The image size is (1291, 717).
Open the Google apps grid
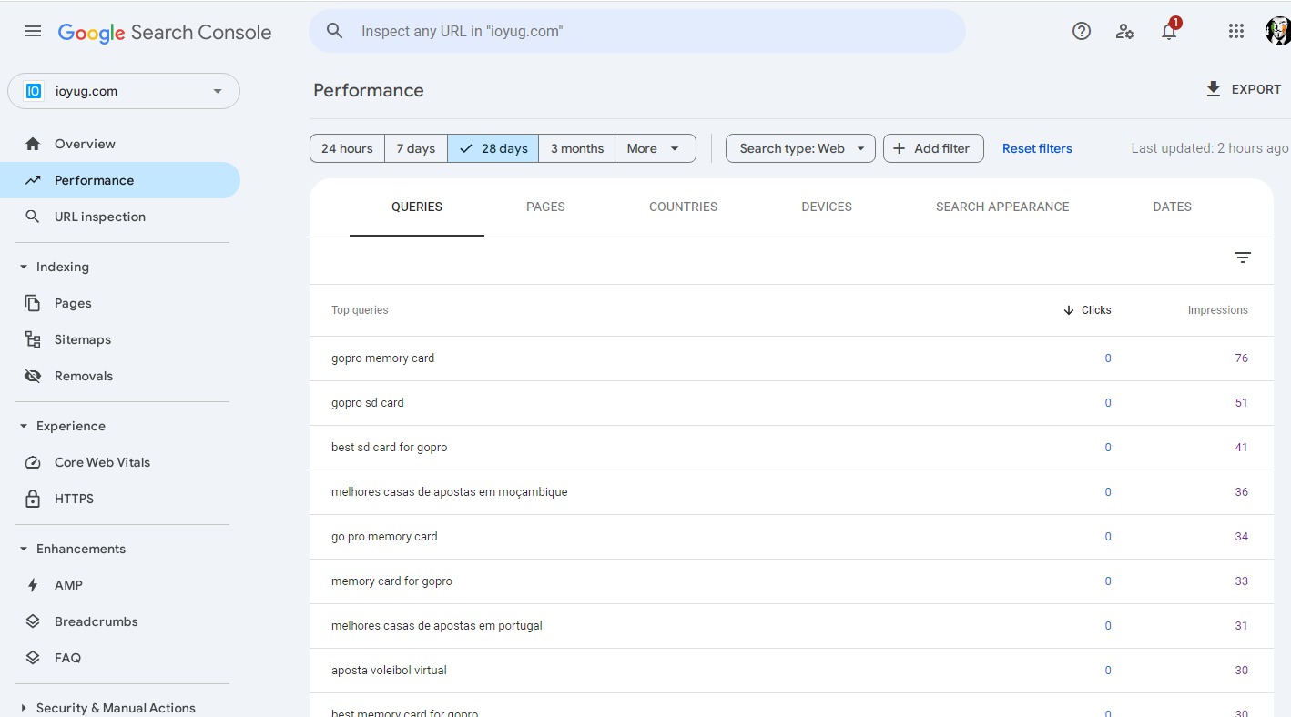coord(1235,31)
